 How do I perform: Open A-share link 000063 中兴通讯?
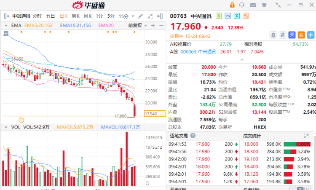pyautogui.click(x=198, y=52)
